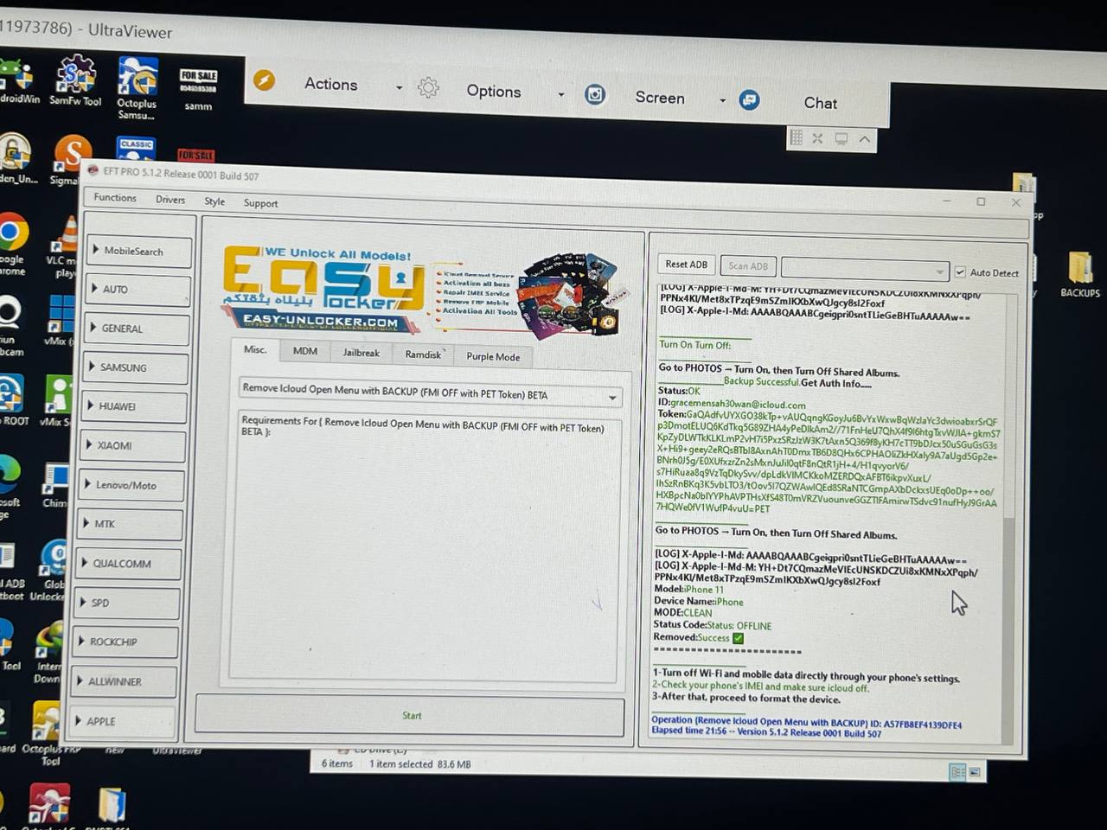Click the blue Chat bubble icon
Screen dimensions: 1107x830
click(x=749, y=99)
